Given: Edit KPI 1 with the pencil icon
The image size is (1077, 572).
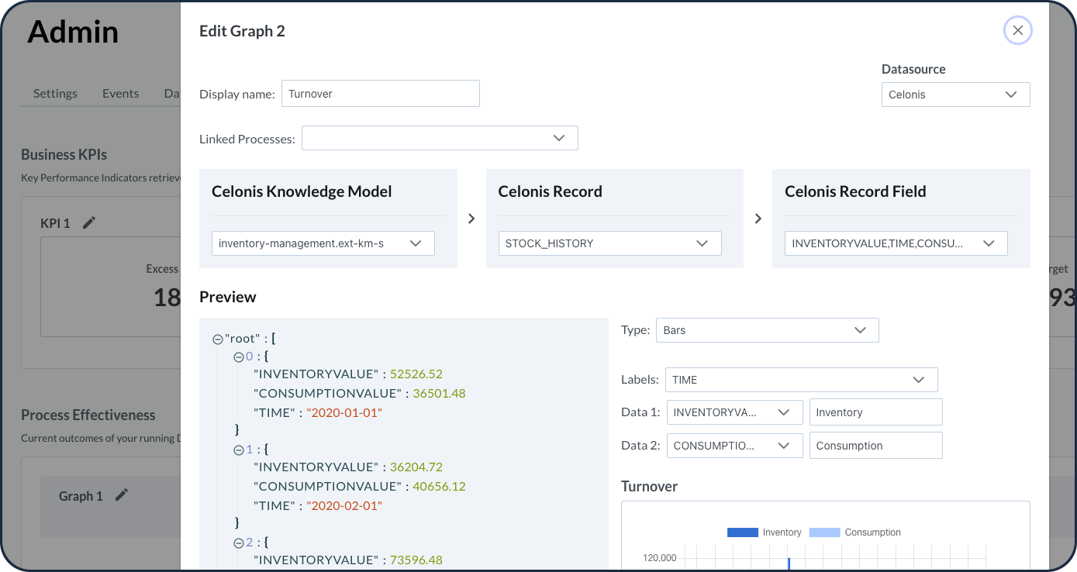Looking at the screenshot, I should pyautogui.click(x=90, y=223).
